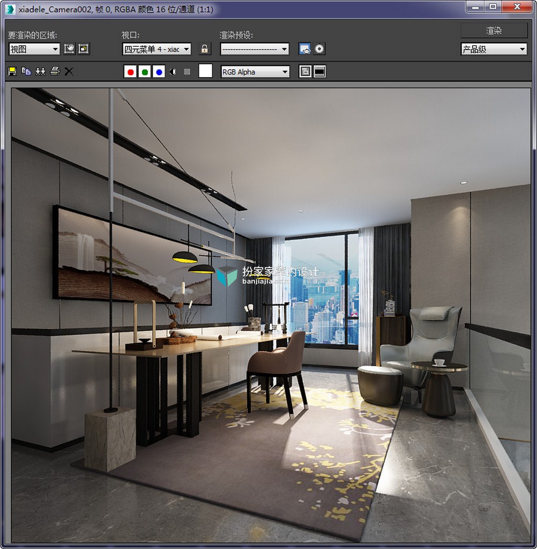Click the 渲染 render button
The width and height of the screenshot is (537, 549).
click(494, 31)
